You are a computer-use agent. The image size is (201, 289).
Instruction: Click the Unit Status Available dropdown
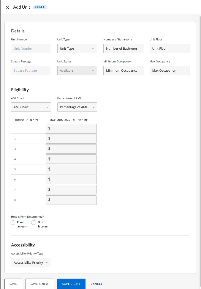coord(77,70)
